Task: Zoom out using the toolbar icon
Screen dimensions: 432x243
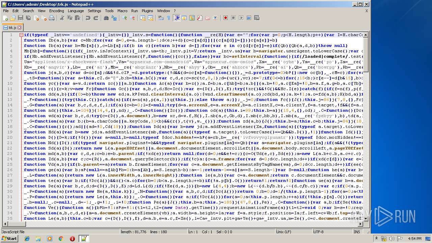Action: point(132,18)
